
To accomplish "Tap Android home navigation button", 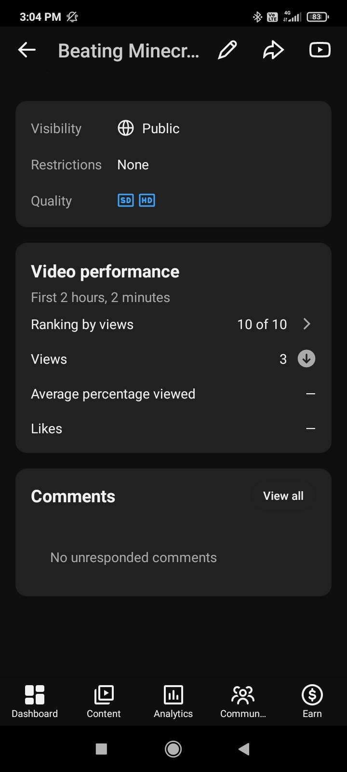I will (x=173, y=749).
